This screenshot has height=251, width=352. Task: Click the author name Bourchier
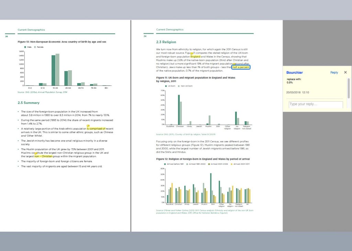coord(295,72)
